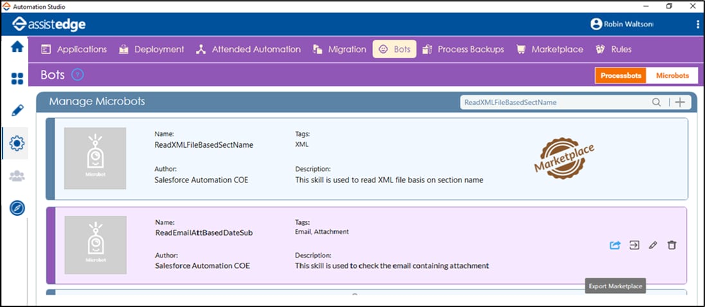The width and height of the screenshot is (705, 307).
Task: Click the ReadEmailAttBasedDateSub microbot thumbnail
Action: coord(95,245)
